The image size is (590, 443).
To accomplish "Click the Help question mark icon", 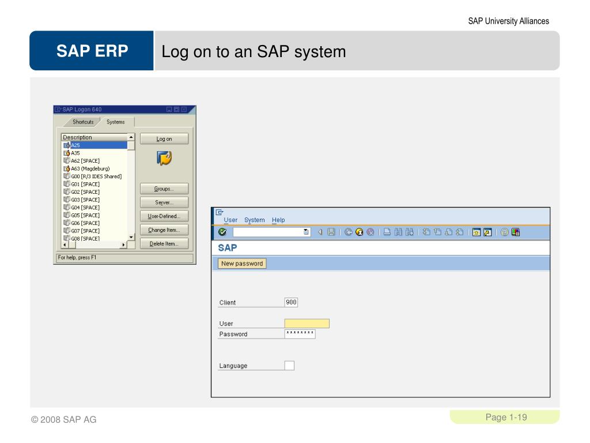I will pos(505,232).
